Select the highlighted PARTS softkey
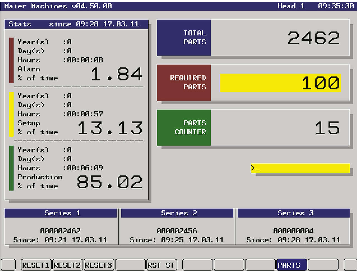Viewport: 357px width, 271px height. [291, 265]
